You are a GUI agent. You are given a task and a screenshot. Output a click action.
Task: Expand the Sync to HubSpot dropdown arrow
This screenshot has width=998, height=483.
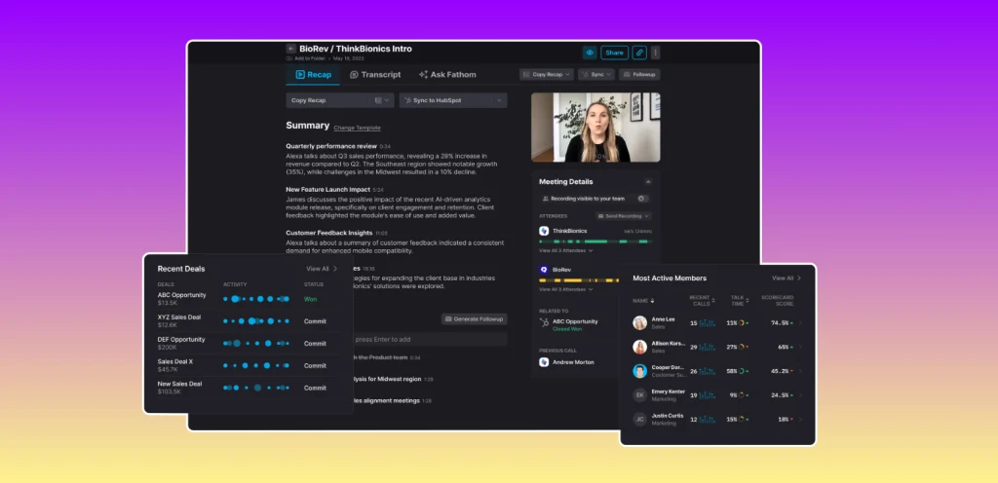tap(499, 100)
